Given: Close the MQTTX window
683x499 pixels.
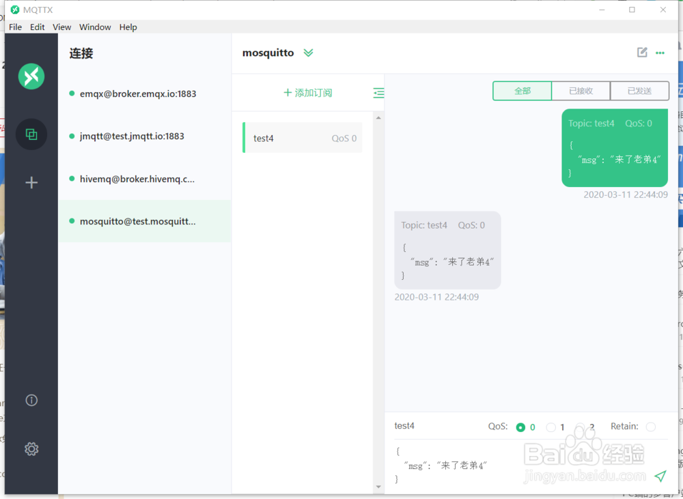Looking at the screenshot, I should [663, 10].
